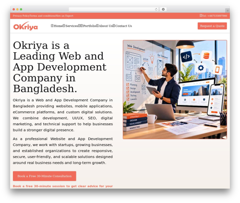The image size is (240, 203).
Task: Click the Request a Quote button
Action: tap(212, 26)
